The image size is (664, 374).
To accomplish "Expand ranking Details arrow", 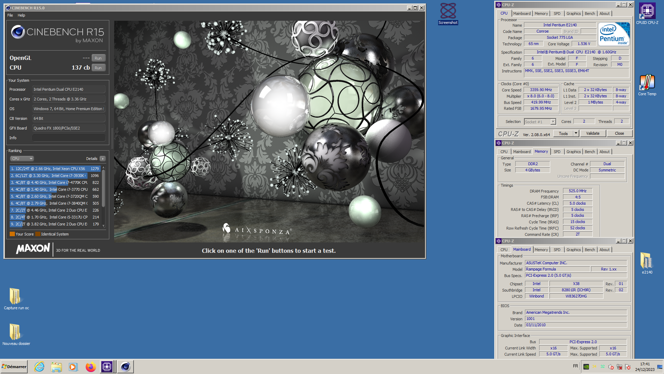I will click(102, 159).
